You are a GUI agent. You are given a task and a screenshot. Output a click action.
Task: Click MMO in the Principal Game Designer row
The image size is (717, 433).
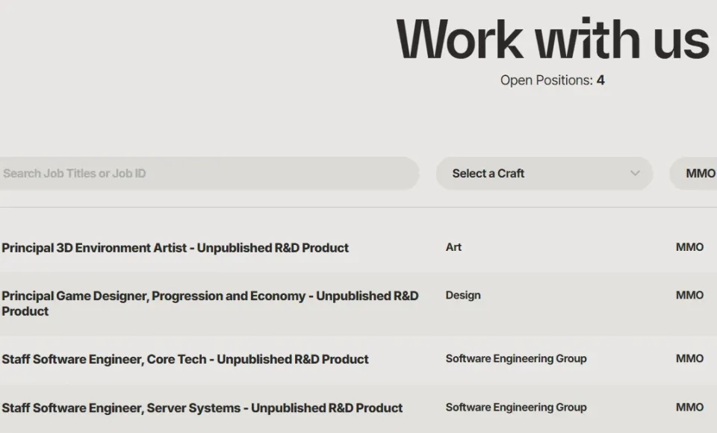pyautogui.click(x=689, y=296)
